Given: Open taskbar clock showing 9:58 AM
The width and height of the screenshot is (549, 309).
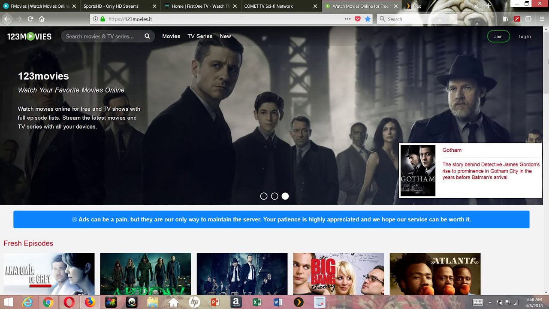Looking at the screenshot, I should (534, 302).
